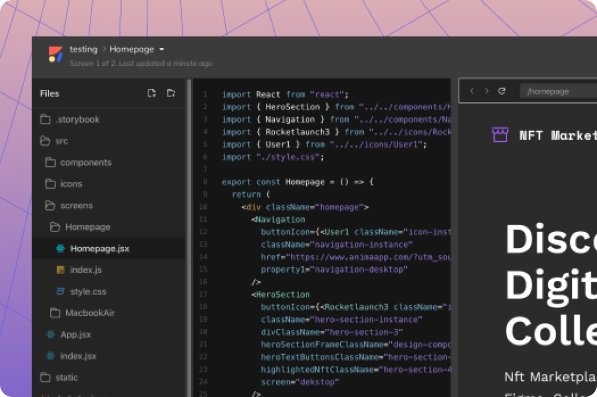The image size is (597, 397).
Task: Click the new file icon in Files
Action: [x=152, y=93]
